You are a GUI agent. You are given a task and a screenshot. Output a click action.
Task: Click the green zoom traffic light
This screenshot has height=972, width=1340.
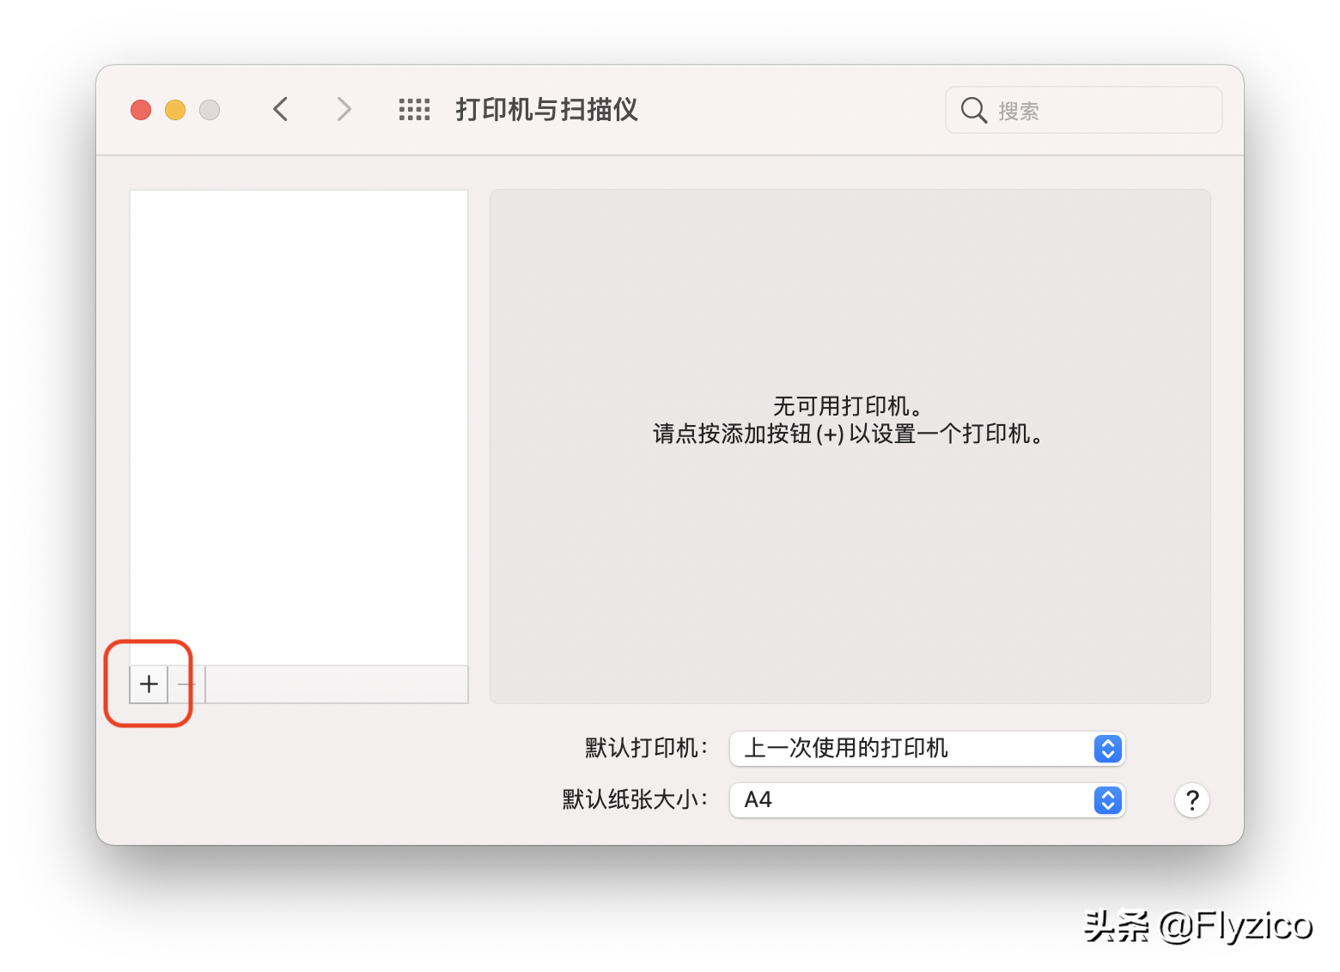[x=210, y=110]
